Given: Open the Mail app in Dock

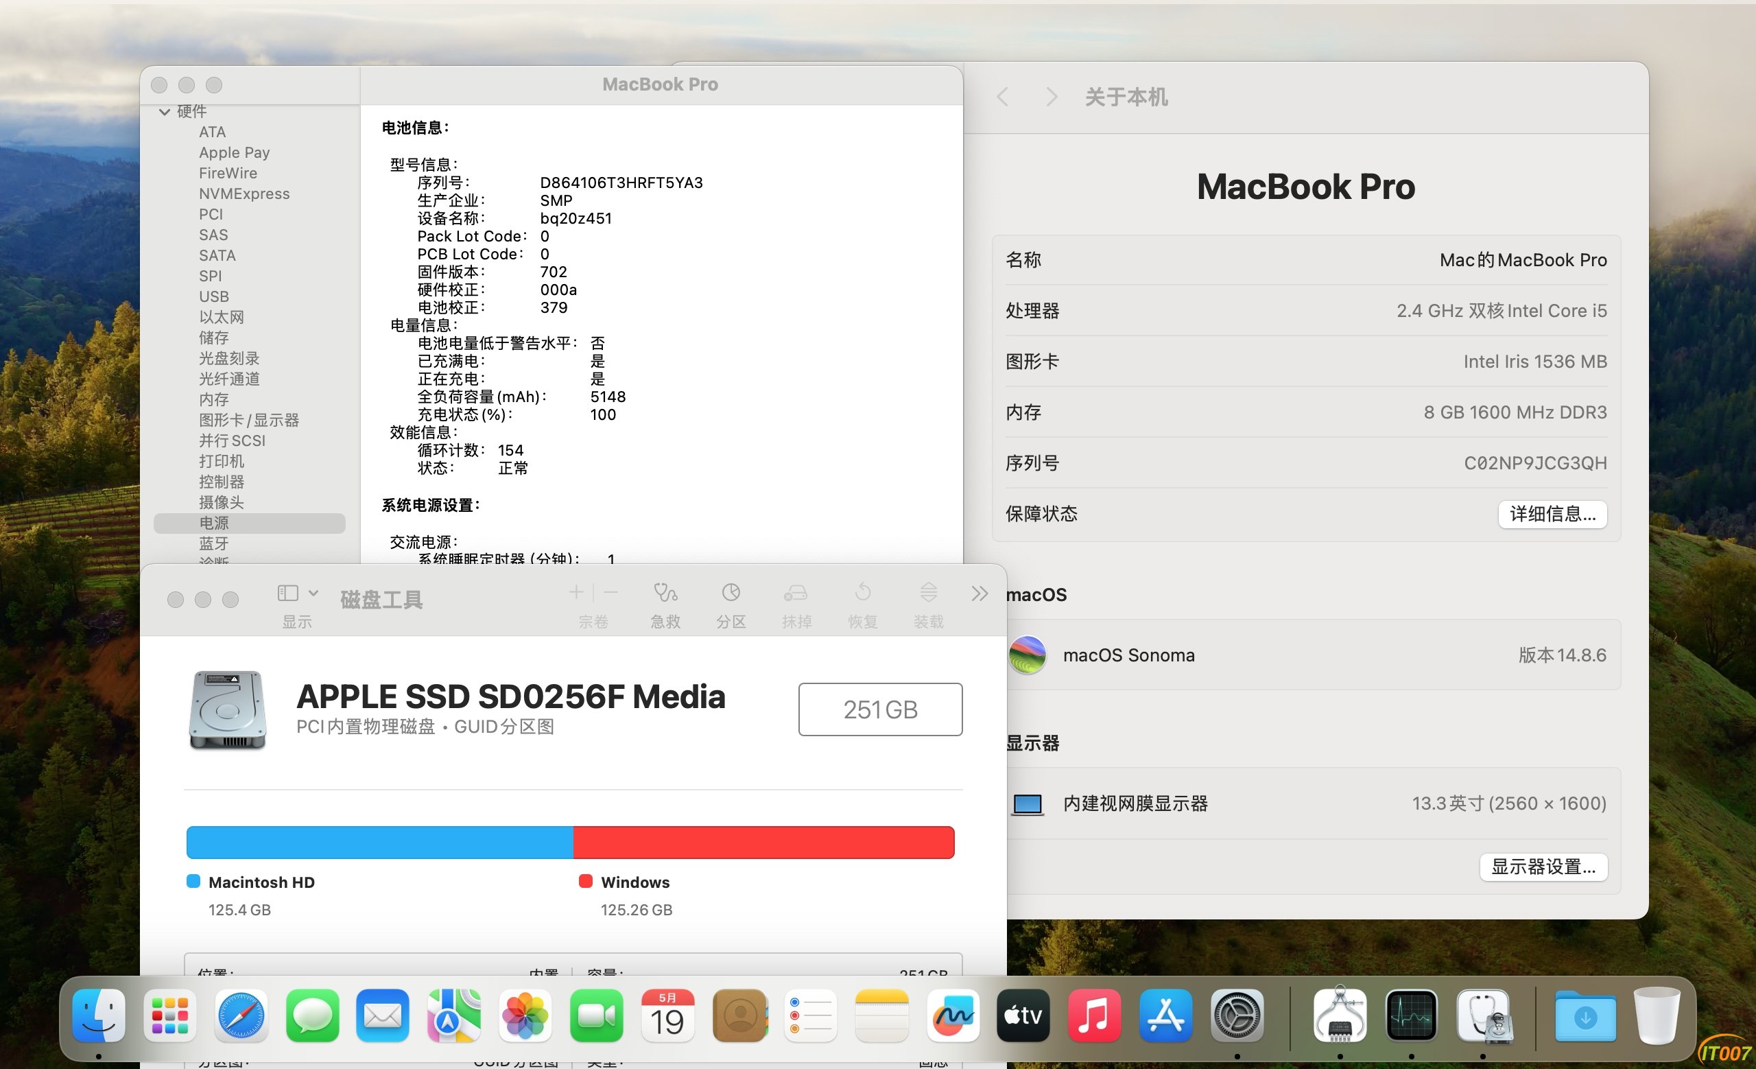Looking at the screenshot, I should 383,1015.
